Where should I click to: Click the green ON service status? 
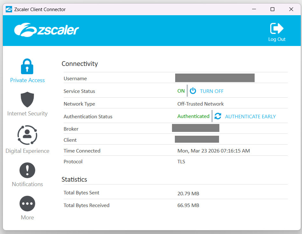click(x=181, y=91)
